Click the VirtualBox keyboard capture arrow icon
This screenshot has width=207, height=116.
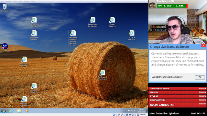coord(138,115)
